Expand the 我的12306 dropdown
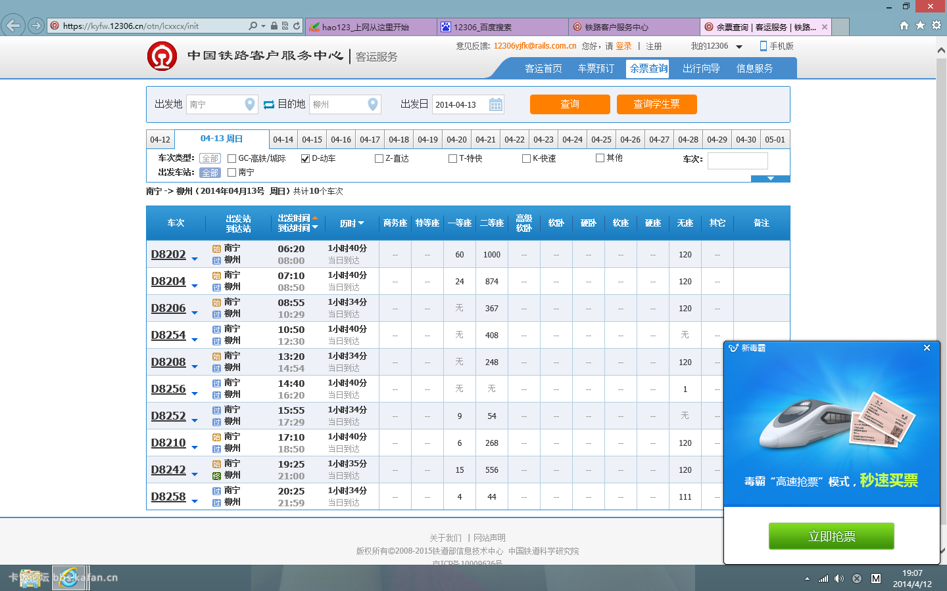This screenshot has width=947, height=591. pos(739,47)
